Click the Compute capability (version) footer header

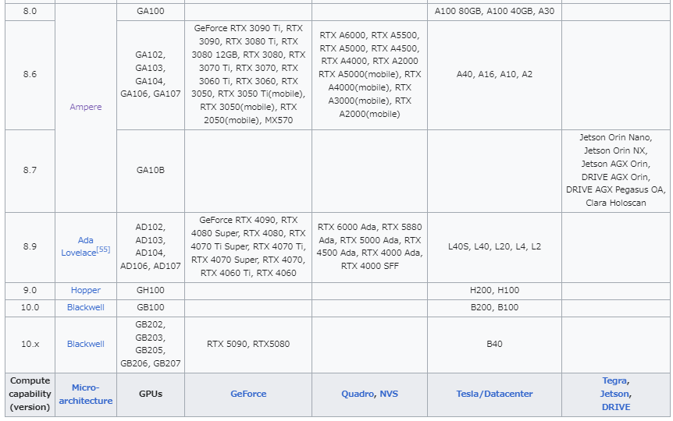(x=30, y=394)
